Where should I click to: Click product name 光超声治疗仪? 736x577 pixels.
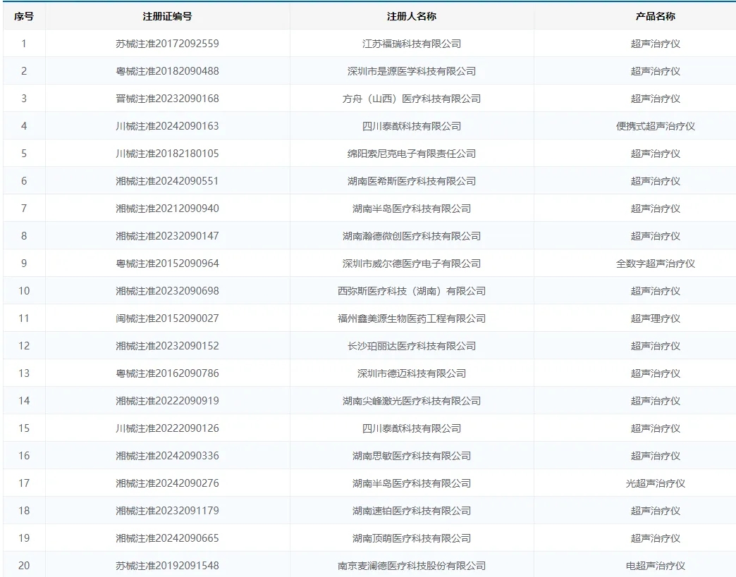656,483
